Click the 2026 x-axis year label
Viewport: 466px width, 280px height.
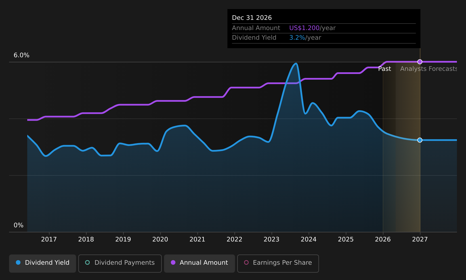[383, 239]
